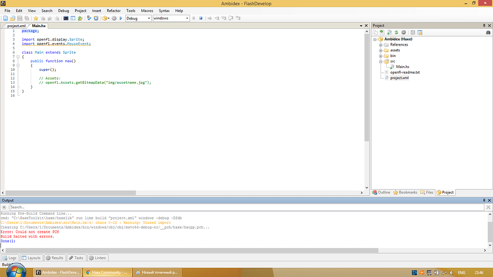Image resolution: width=493 pixels, height=277 pixels.
Task: Toggle word wrap via Output panel icon
Action: point(4,207)
